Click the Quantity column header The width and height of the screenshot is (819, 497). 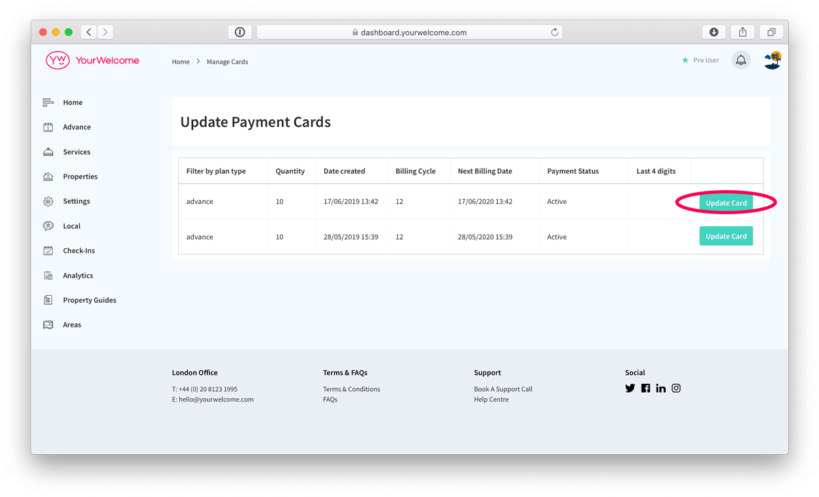pyautogui.click(x=290, y=171)
